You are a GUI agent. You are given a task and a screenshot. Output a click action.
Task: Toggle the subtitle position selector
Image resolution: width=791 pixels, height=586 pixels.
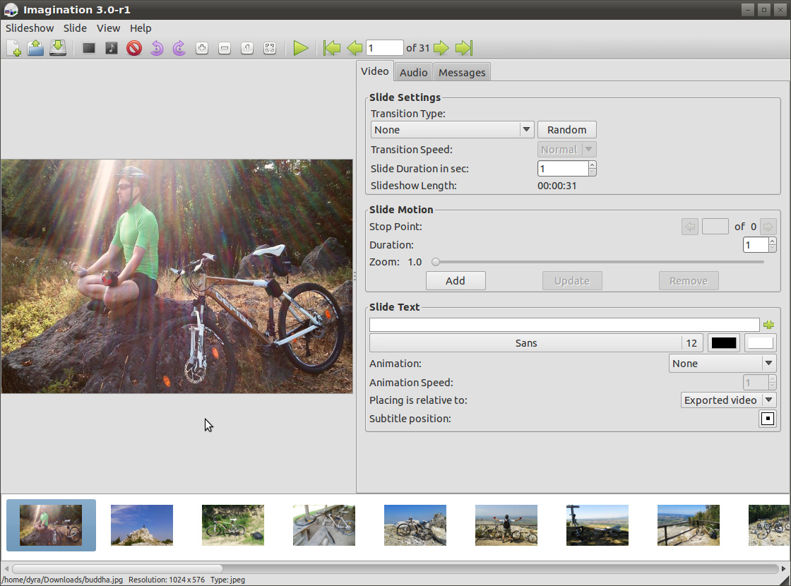tap(767, 419)
